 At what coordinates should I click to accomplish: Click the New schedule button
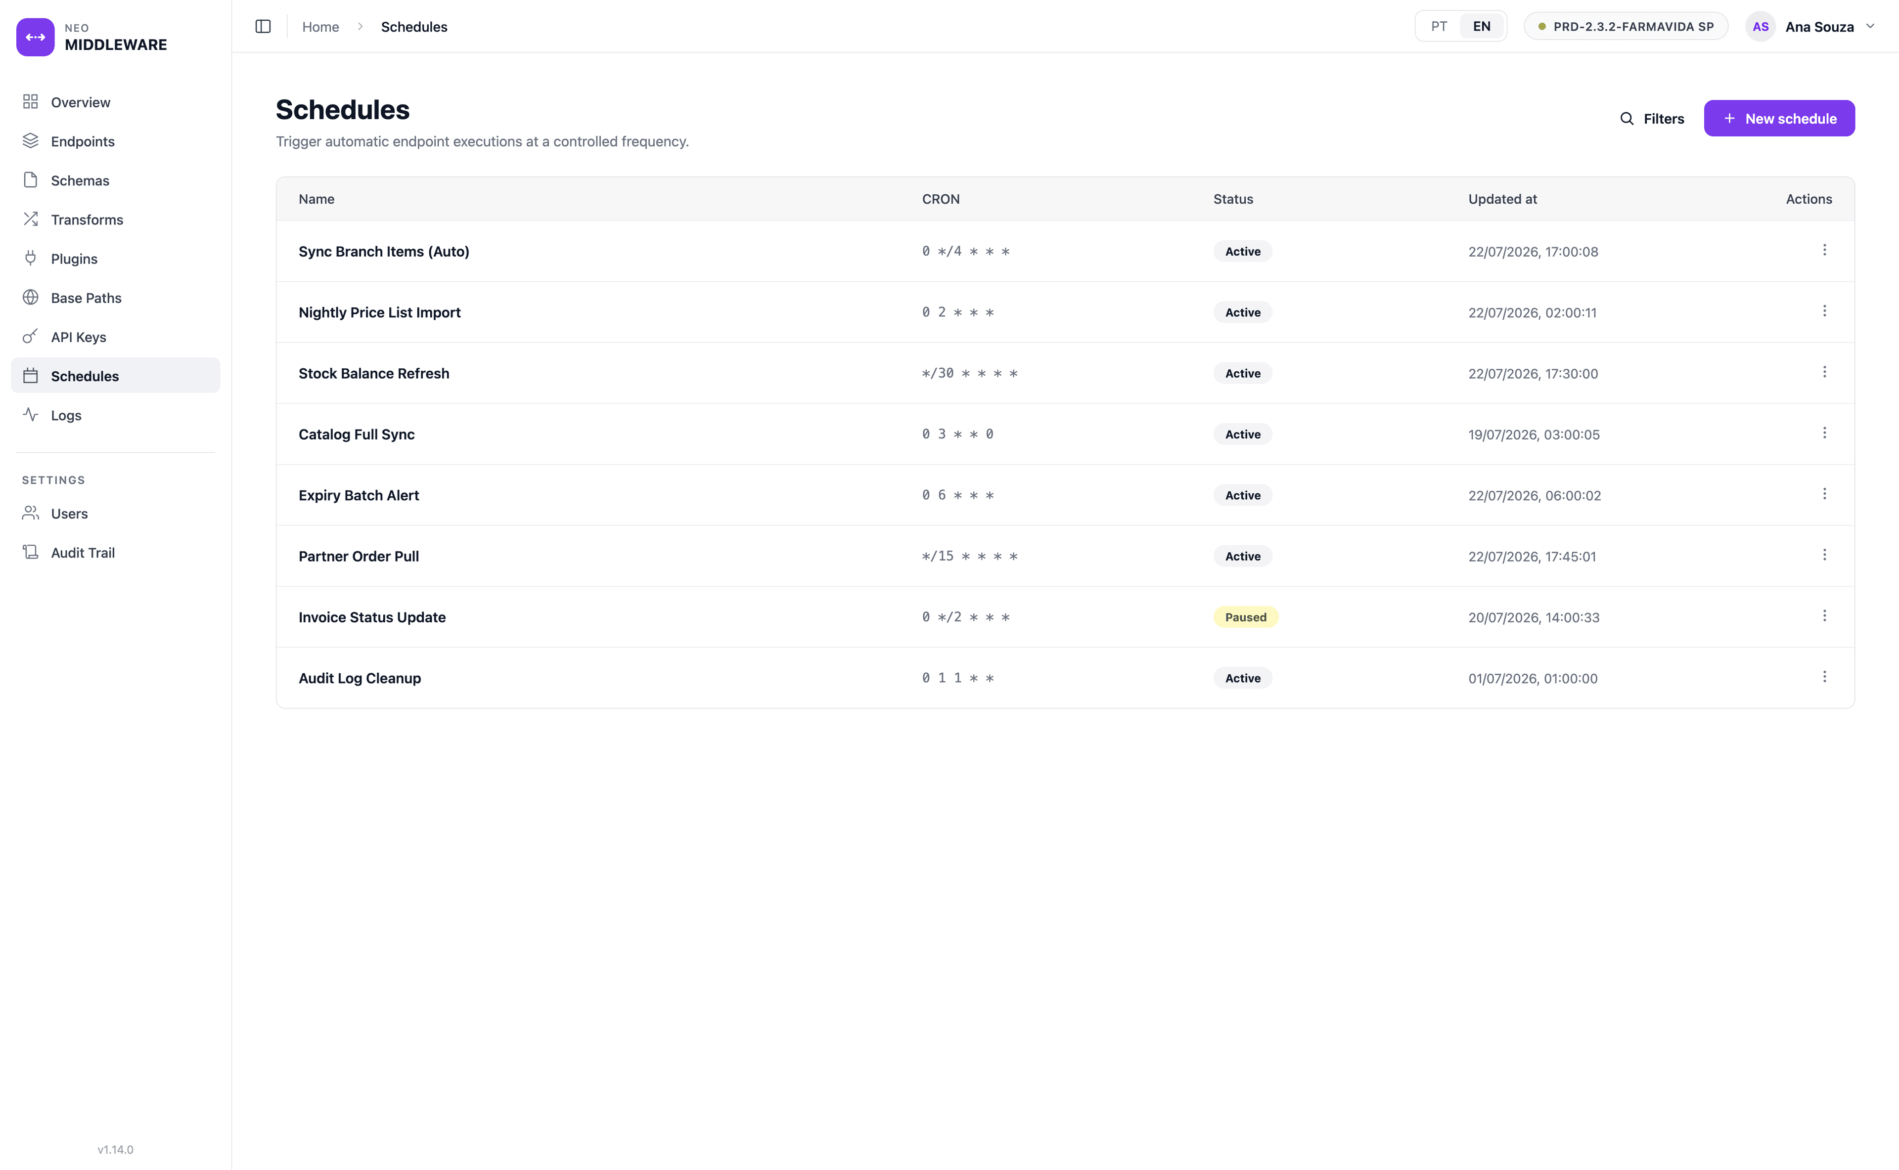(1779, 119)
